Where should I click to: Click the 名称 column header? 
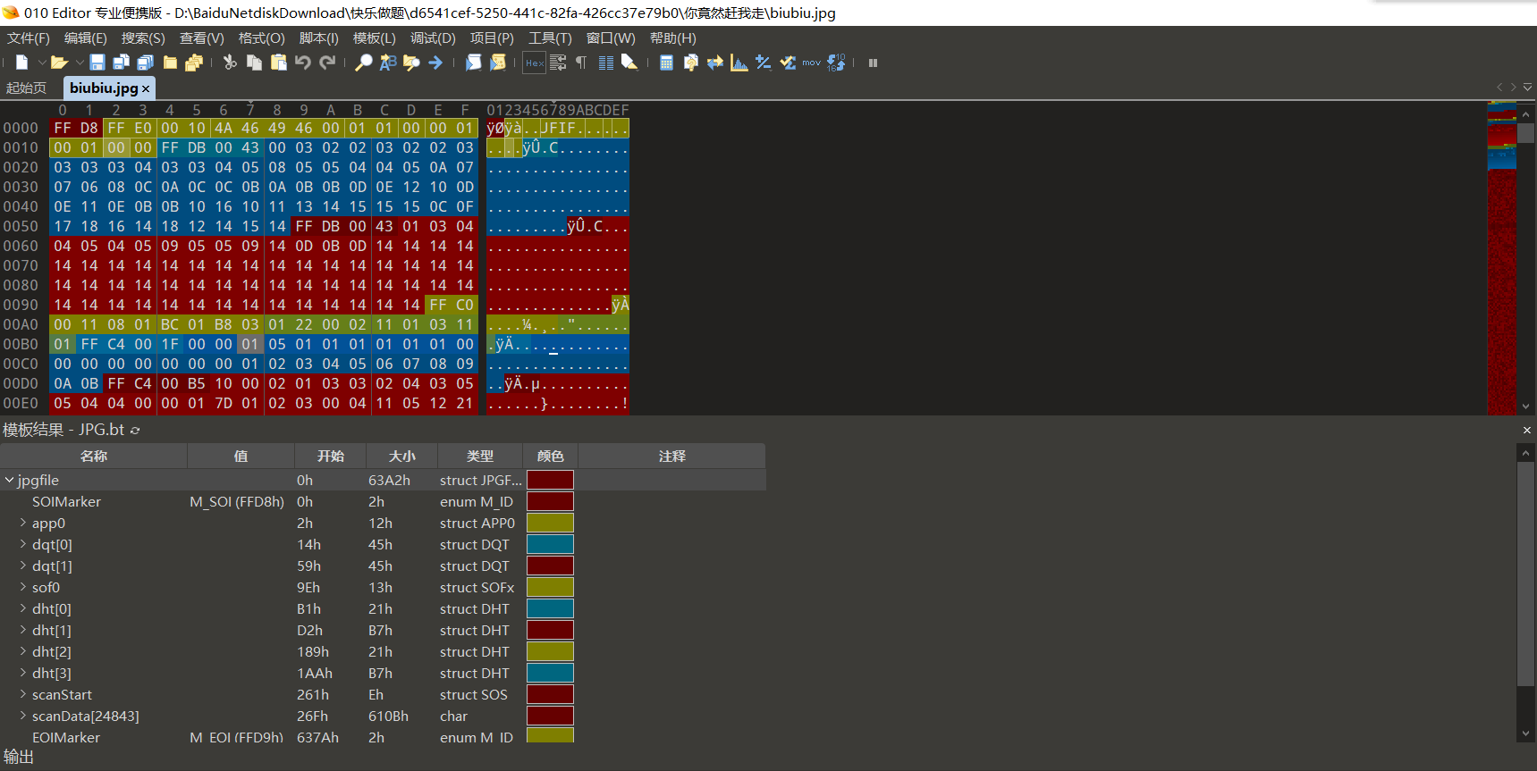94,456
